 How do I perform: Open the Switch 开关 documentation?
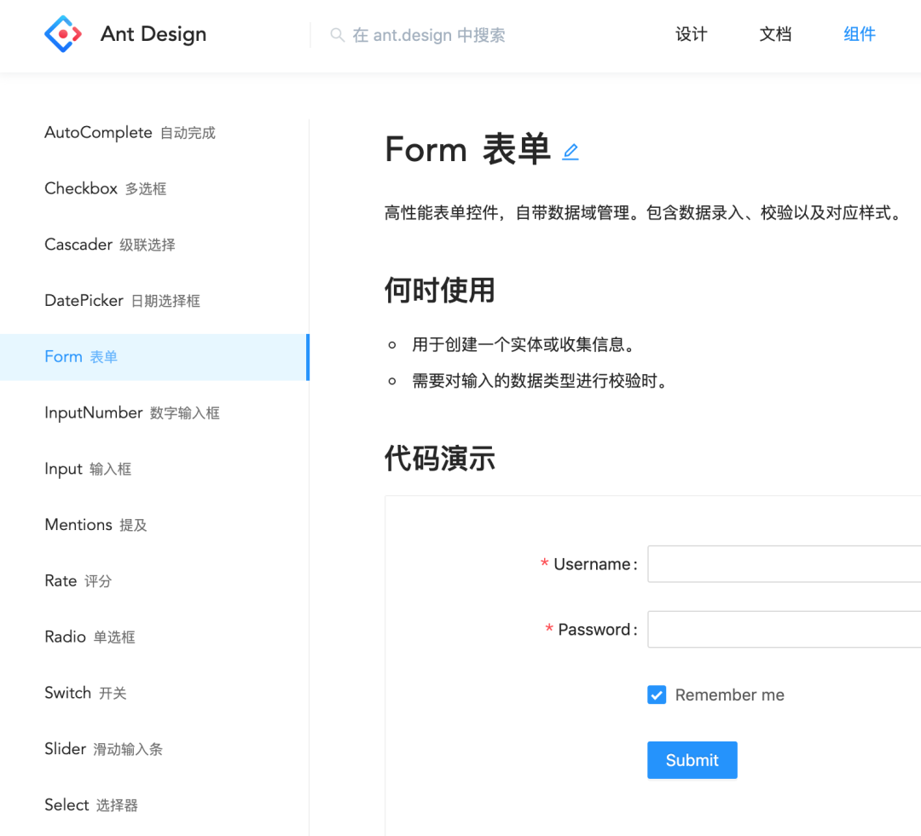point(85,693)
